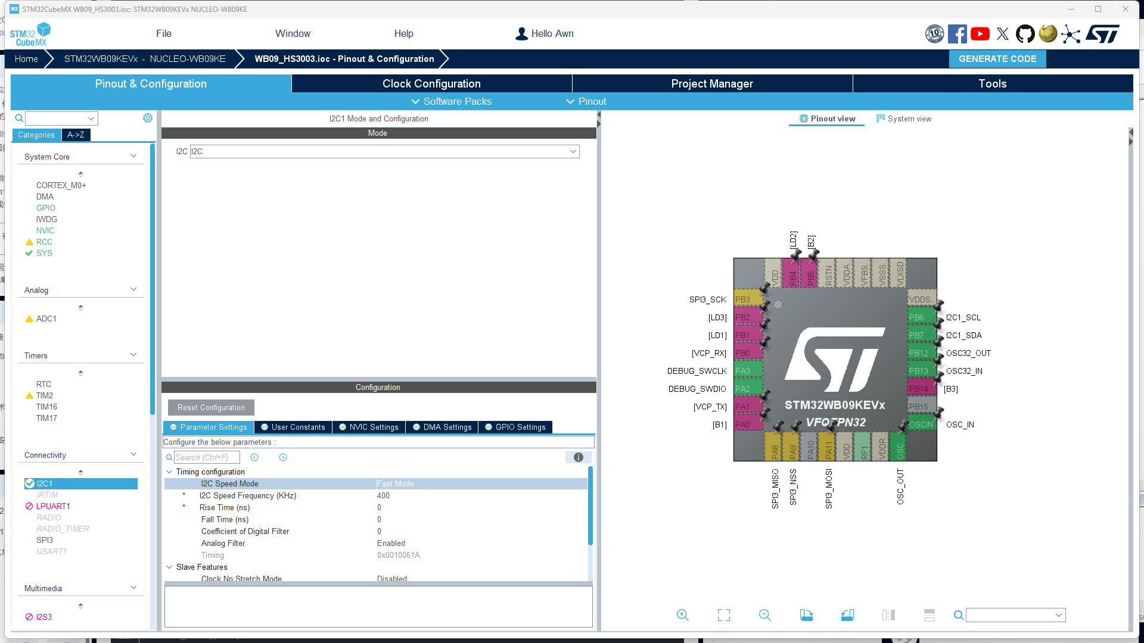Viewport: 1144px width, 643px height.
Task: Click the PB14 pin on the chip
Action: click(921, 389)
